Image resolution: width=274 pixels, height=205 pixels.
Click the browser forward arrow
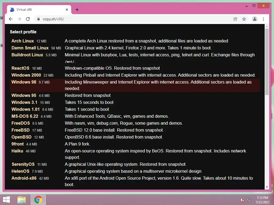pos(19,19)
